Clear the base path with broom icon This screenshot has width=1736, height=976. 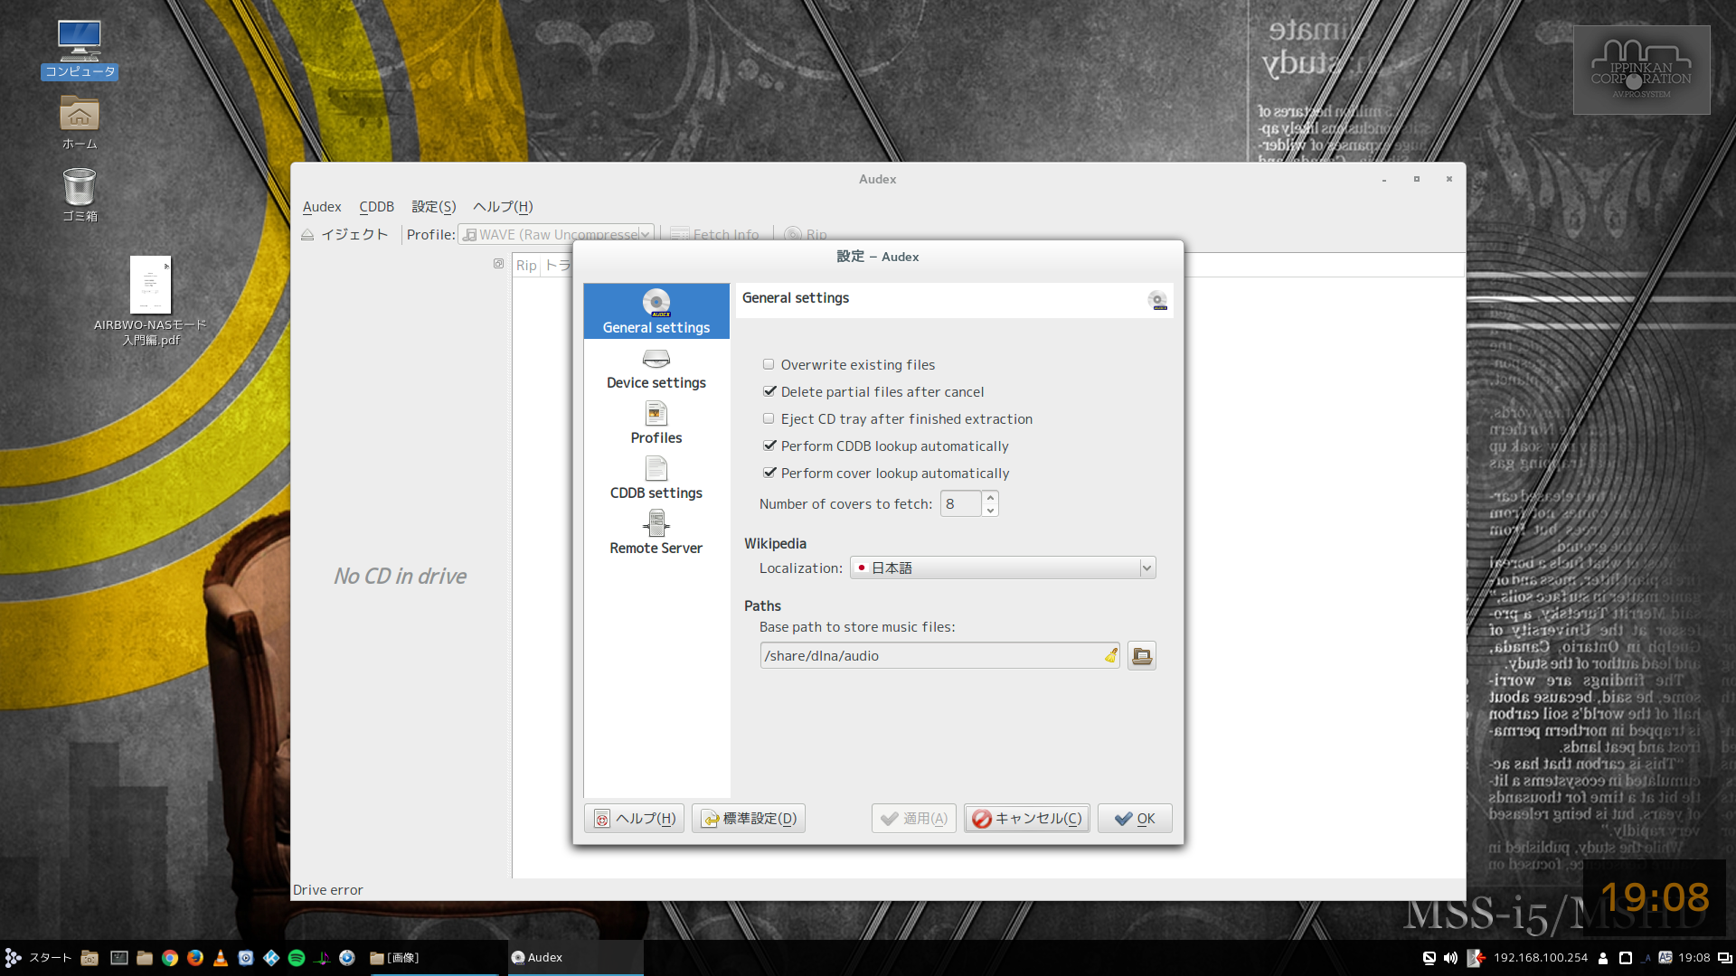[1110, 656]
